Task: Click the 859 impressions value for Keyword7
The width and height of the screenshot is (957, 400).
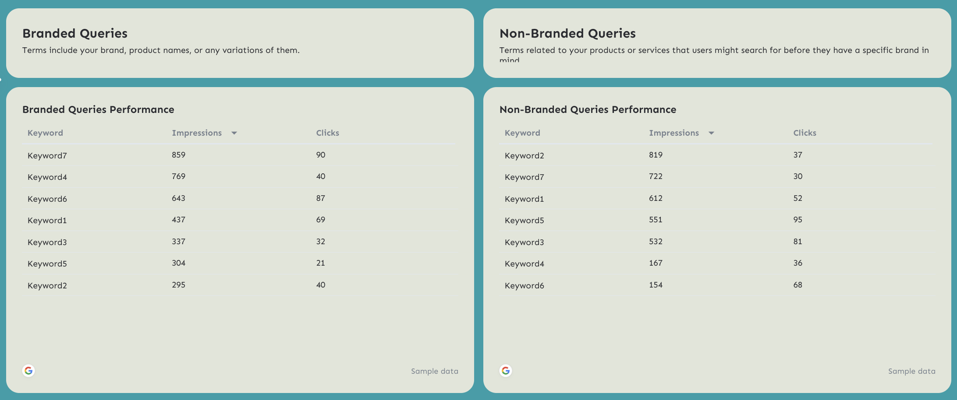Action: pos(178,154)
